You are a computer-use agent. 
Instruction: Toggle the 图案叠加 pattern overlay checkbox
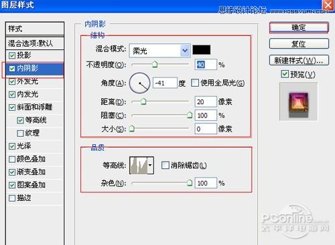pyautogui.click(x=12, y=185)
